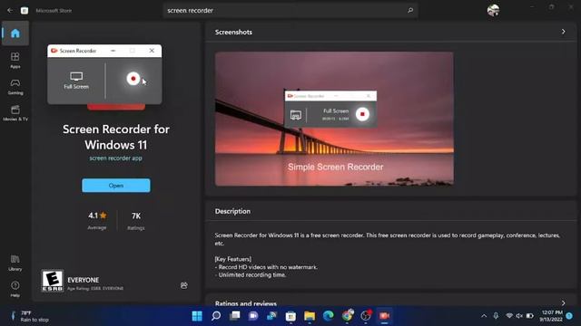Open Teams Chat on taskbar

(x=253, y=316)
